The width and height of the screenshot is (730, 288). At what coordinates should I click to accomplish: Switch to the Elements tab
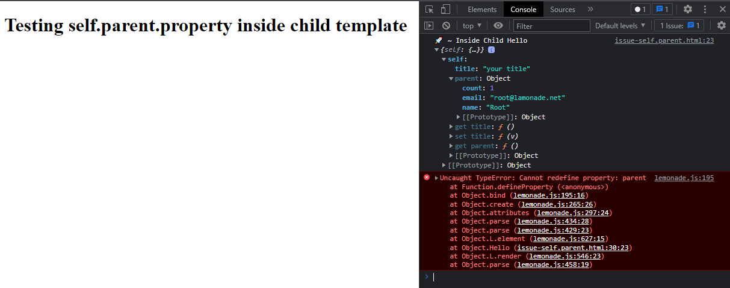coord(482,9)
